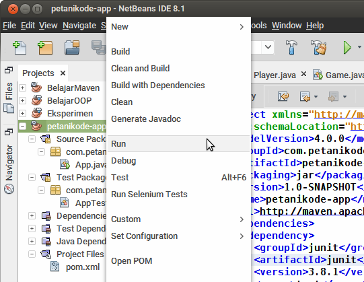Click the Forward navigation icon in editor toolbar
The height and width of the screenshot is (282, 364).
click(333, 96)
